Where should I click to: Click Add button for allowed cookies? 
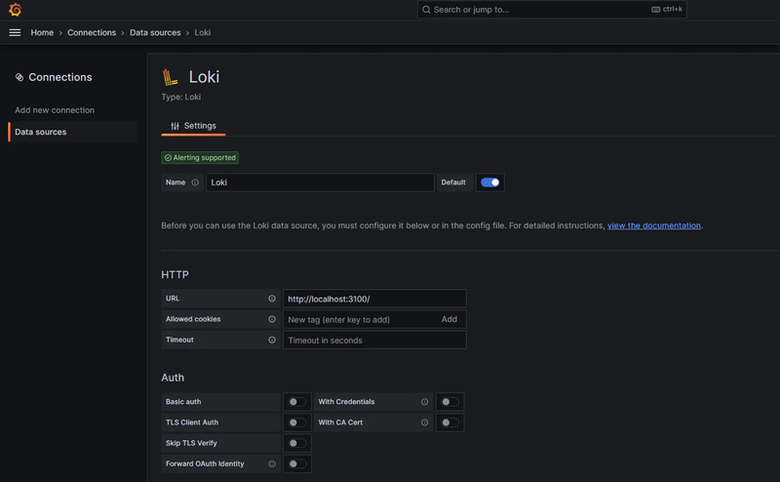tap(449, 319)
